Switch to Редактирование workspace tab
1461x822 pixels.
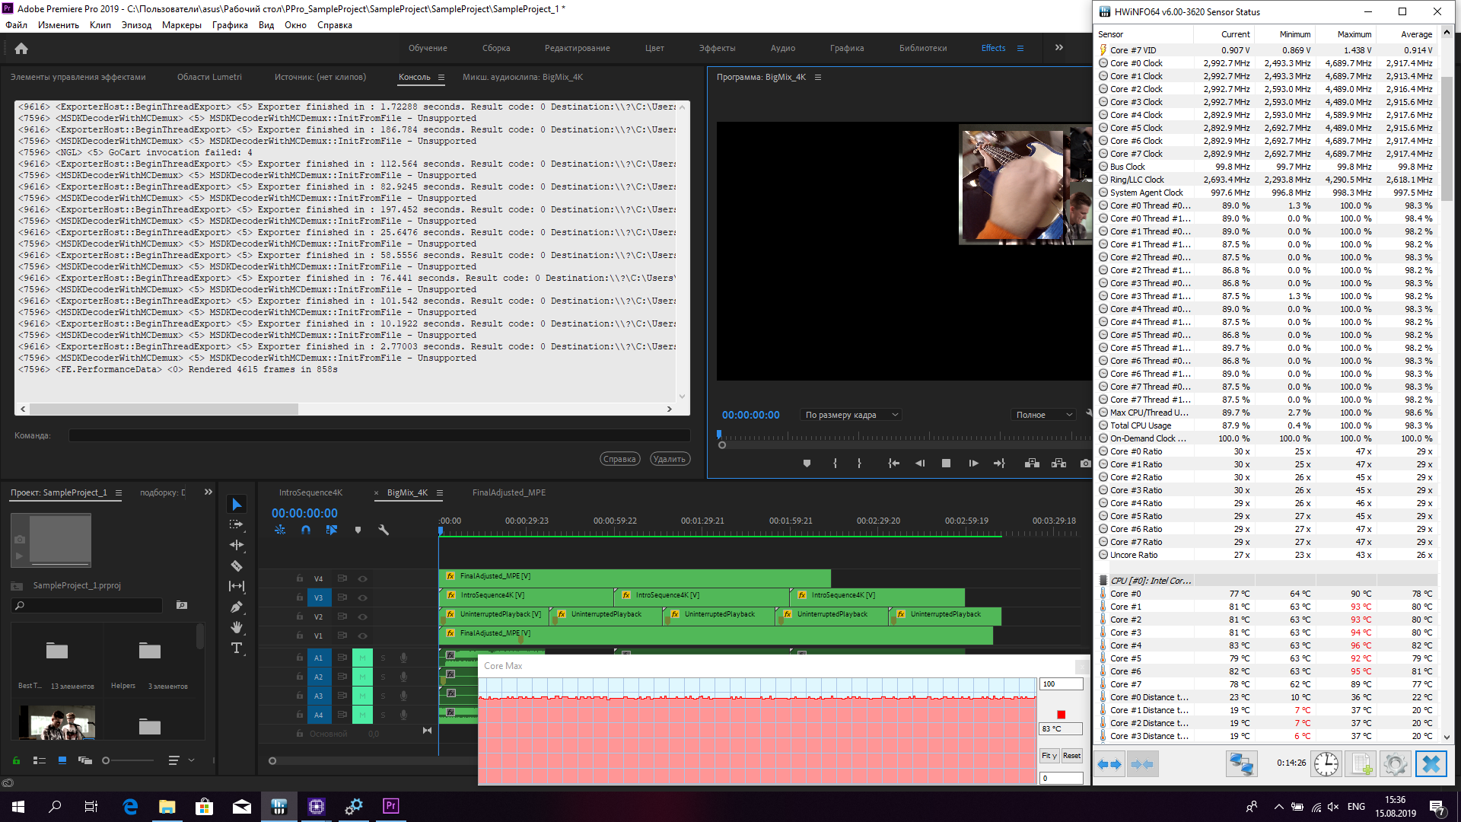(577, 48)
